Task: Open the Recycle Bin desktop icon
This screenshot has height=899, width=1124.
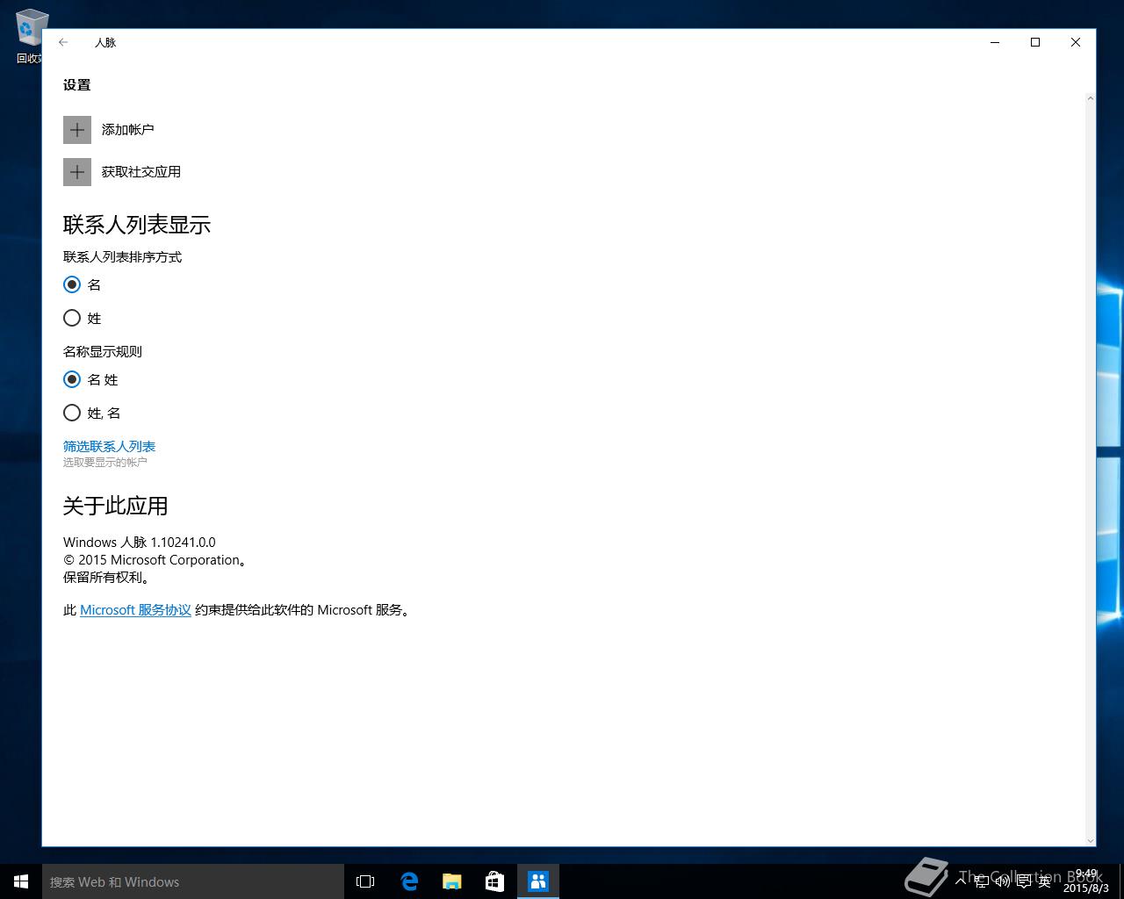Action: 30,37
